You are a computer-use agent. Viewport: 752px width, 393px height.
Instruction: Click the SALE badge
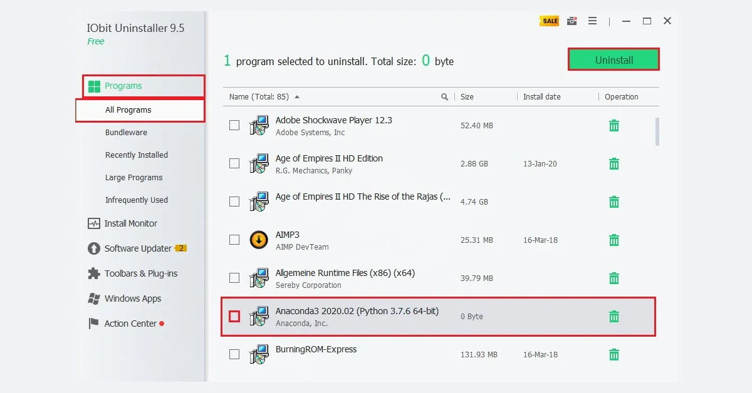pos(549,21)
